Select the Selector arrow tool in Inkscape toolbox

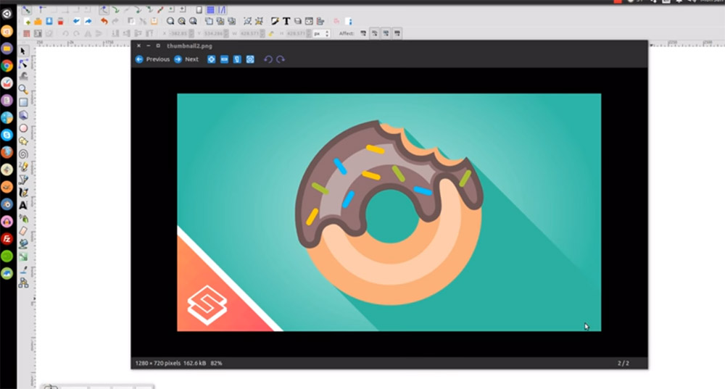[x=22, y=51]
